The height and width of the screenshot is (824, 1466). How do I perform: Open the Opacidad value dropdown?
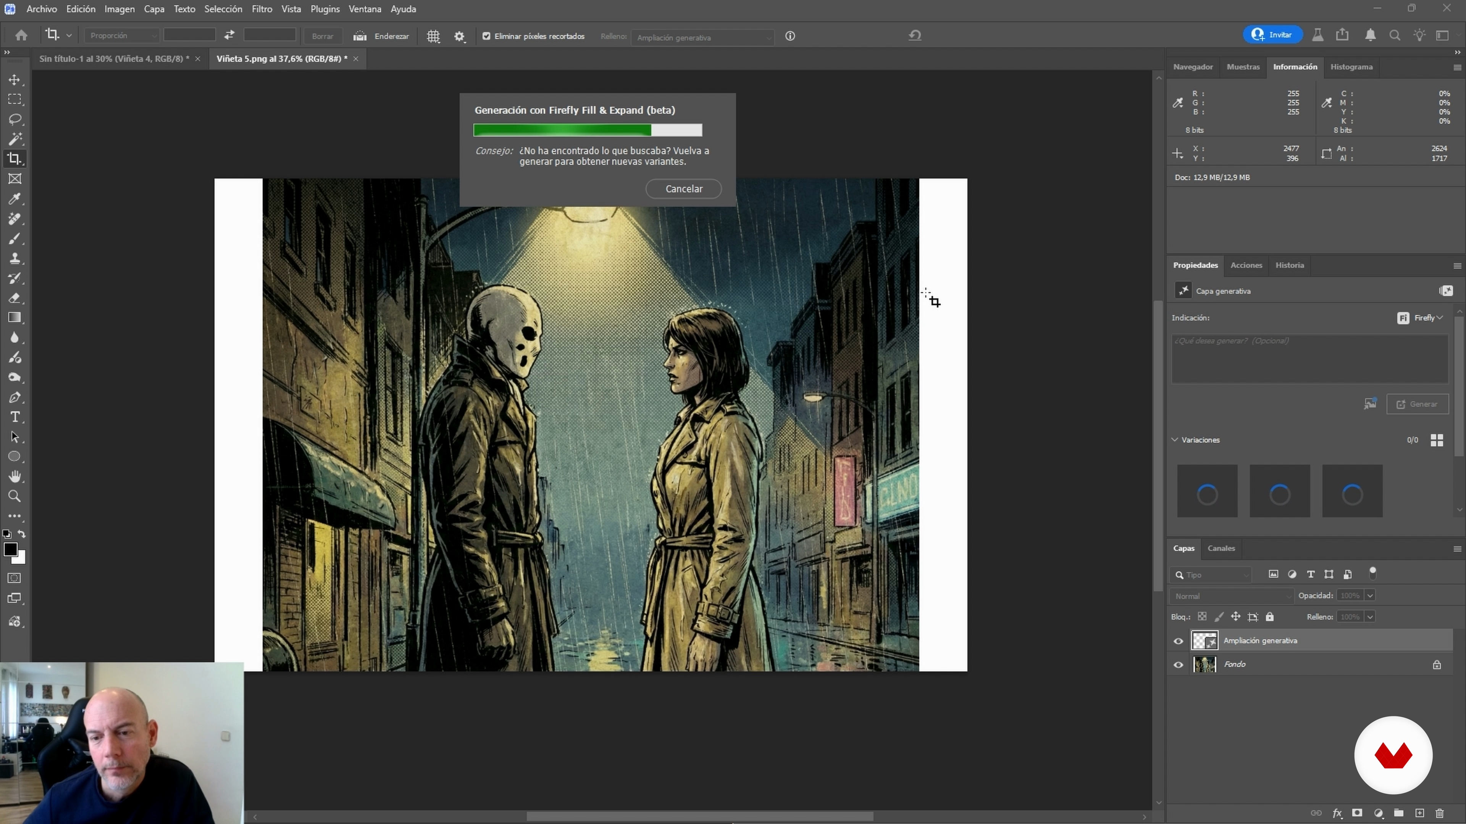1370,595
